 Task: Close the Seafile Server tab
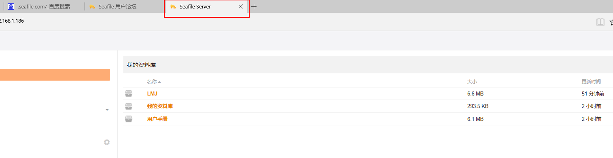click(241, 7)
